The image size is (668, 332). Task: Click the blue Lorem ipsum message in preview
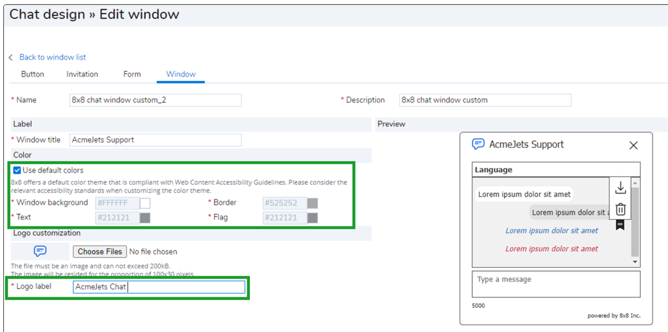pyautogui.click(x=552, y=231)
